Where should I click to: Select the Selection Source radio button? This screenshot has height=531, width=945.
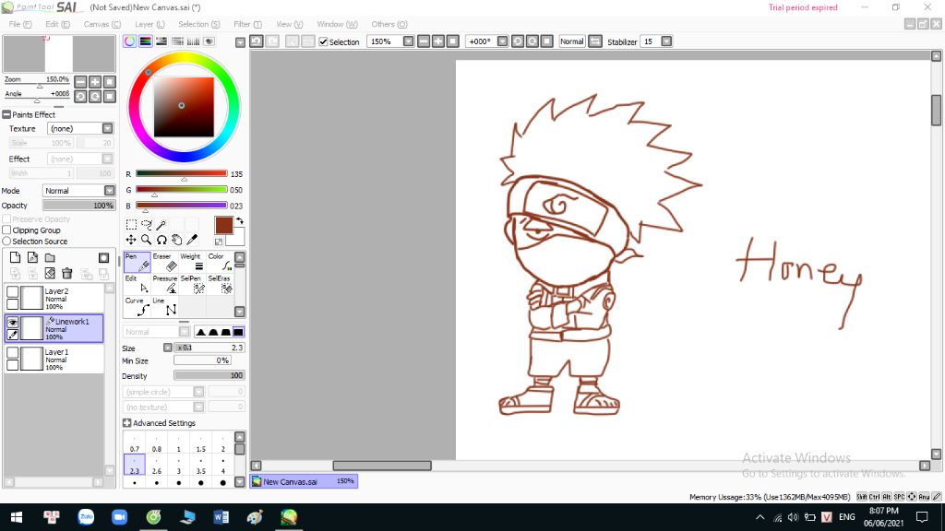pos(6,241)
